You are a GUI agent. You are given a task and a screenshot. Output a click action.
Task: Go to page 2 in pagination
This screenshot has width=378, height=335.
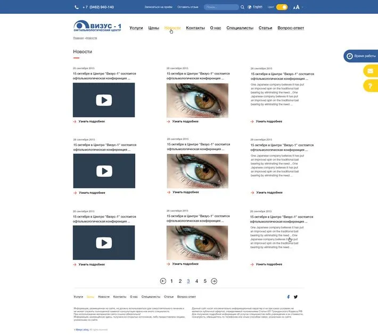180,281
